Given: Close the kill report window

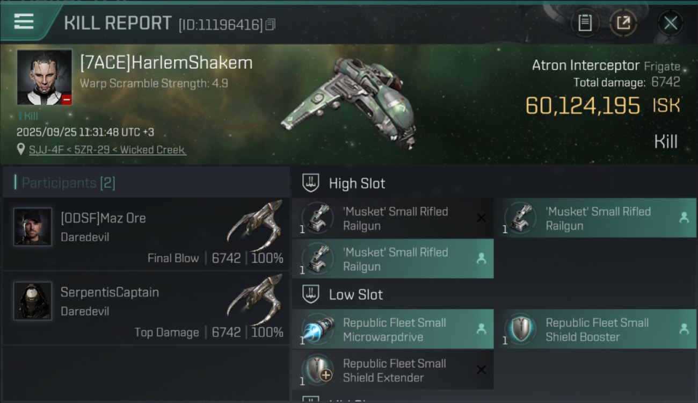Looking at the screenshot, I should point(670,23).
